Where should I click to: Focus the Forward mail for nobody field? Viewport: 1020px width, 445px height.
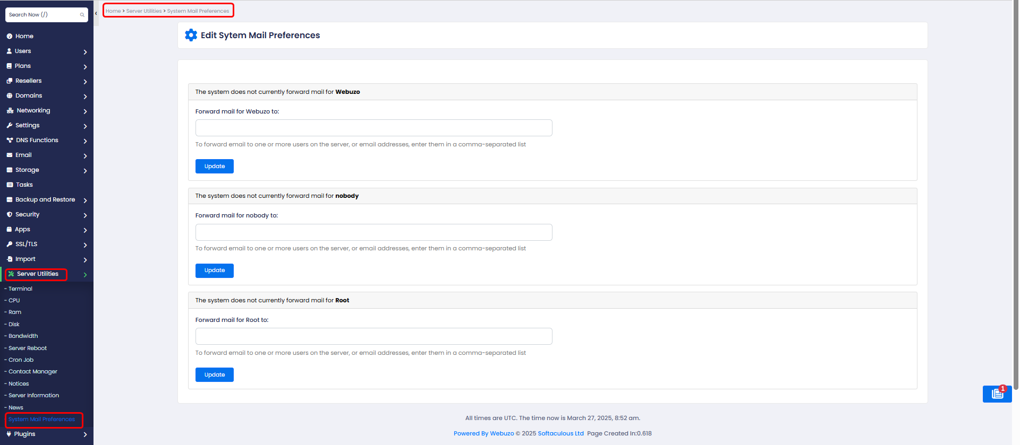pos(374,232)
